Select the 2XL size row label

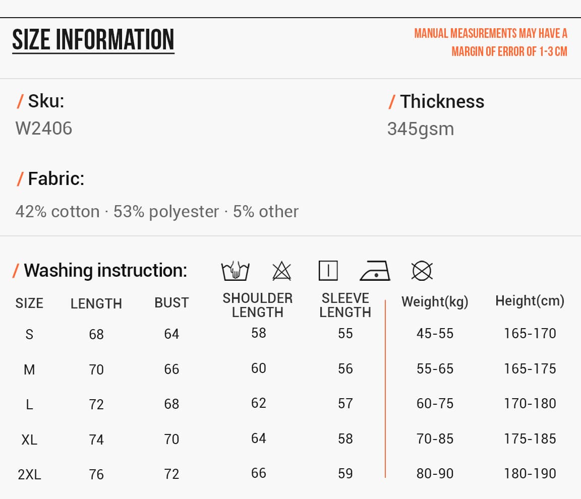(x=29, y=475)
